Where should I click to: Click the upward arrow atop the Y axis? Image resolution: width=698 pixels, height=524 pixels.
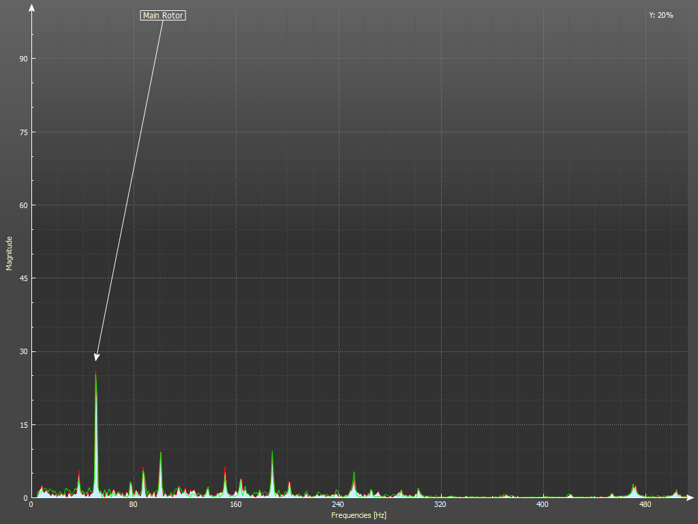[31, 8]
